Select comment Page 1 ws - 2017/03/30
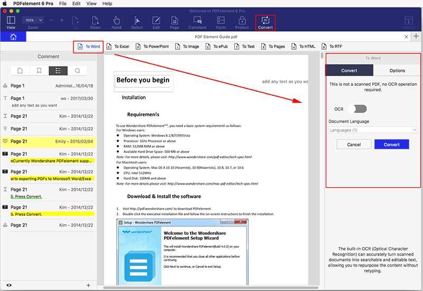This screenshot has height=291, width=423. (48, 102)
